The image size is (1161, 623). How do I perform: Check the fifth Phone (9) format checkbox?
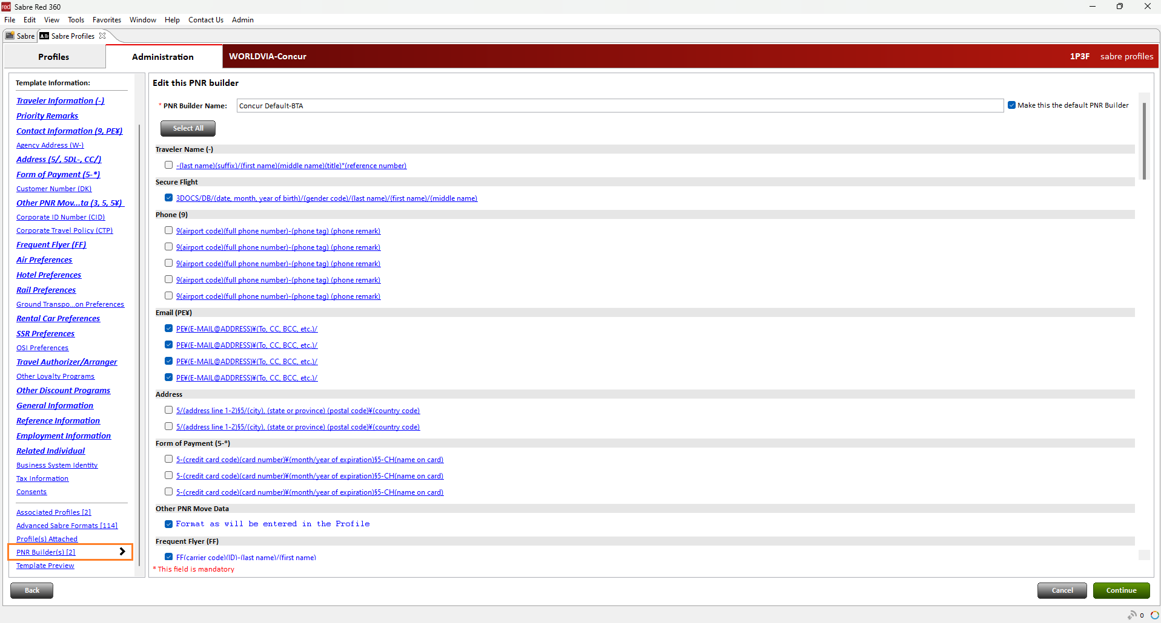click(x=168, y=296)
